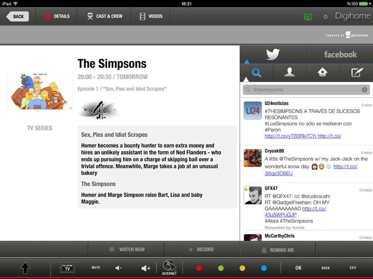Open the Internet browser icon
The width and height of the screenshot is (373, 279).
pyautogui.click(x=169, y=267)
